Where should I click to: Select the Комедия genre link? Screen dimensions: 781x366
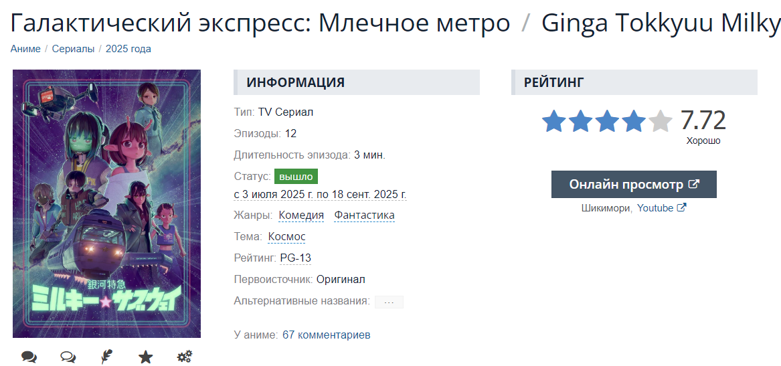click(301, 215)
